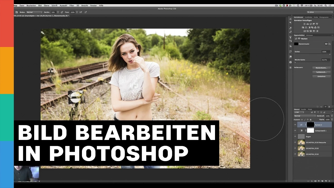
Task: Hide the Kurven 1 layer
Action: coord(295,125)
